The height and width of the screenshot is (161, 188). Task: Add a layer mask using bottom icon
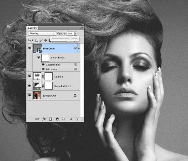tap(50, 119)
